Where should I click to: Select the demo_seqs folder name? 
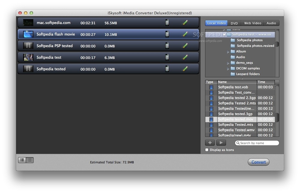(x=244, y=63)
